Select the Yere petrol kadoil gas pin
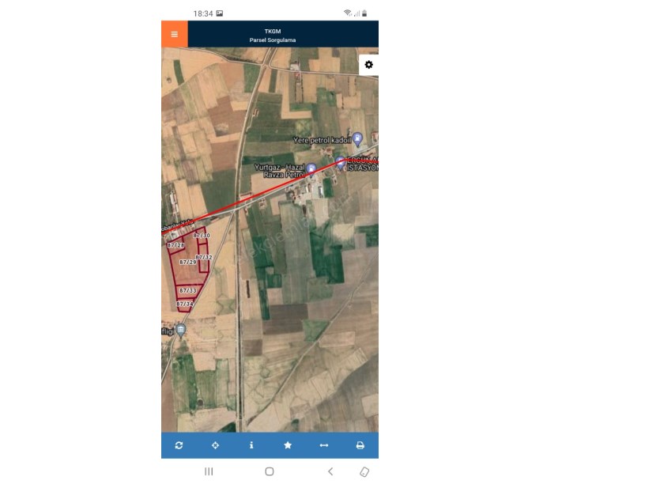 pos(358,139)
